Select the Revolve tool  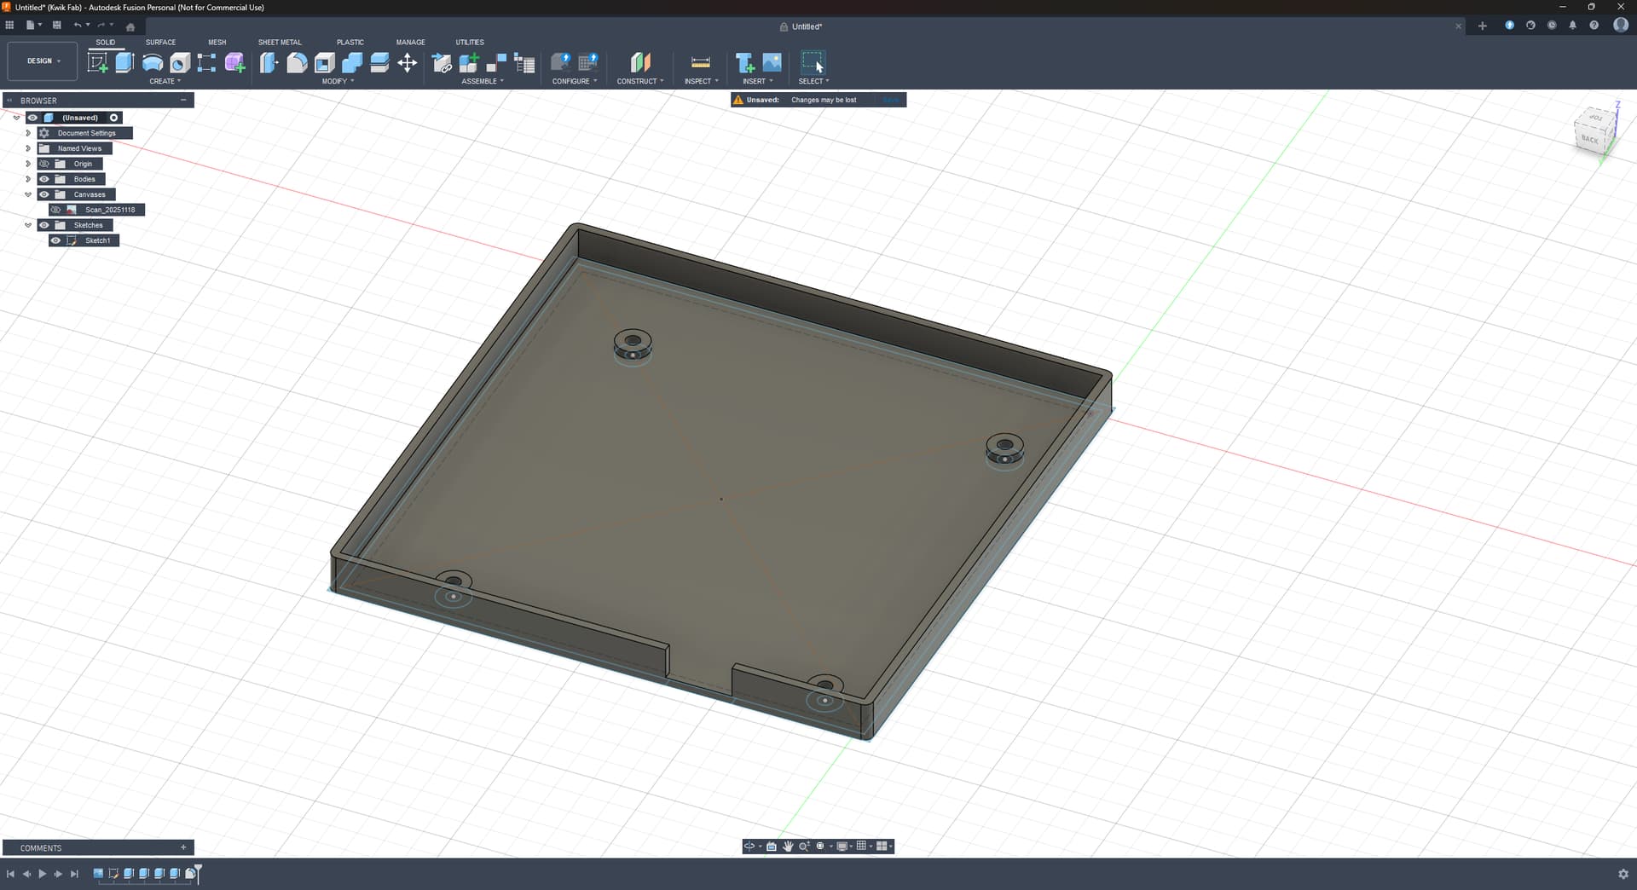click(x=153, y=62)
